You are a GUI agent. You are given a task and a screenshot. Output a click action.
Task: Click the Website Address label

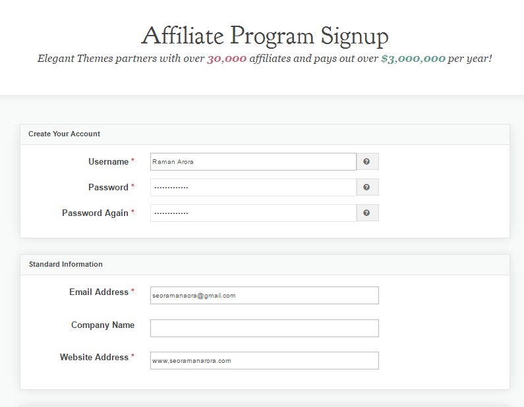pos(94,357)
